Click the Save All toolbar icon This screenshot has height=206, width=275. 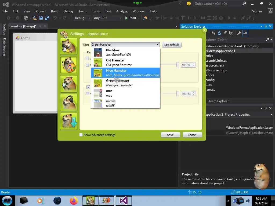(x=47, y=18)
